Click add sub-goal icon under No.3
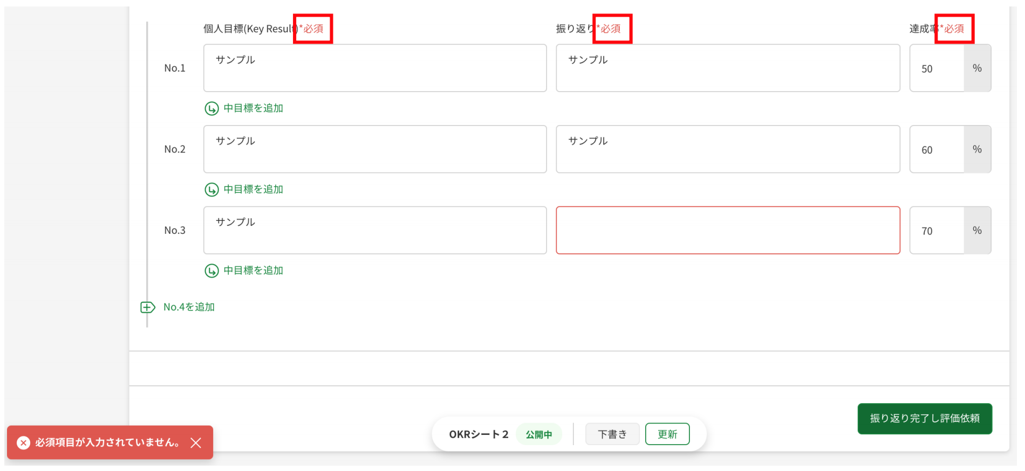Viewport: 1025px width, 471px height. 211,271
